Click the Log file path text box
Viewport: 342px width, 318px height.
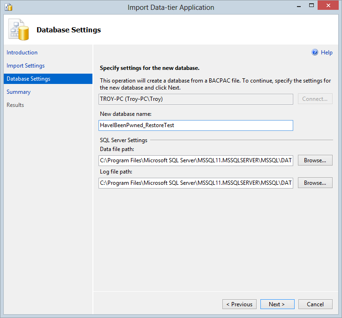(196, 183)
